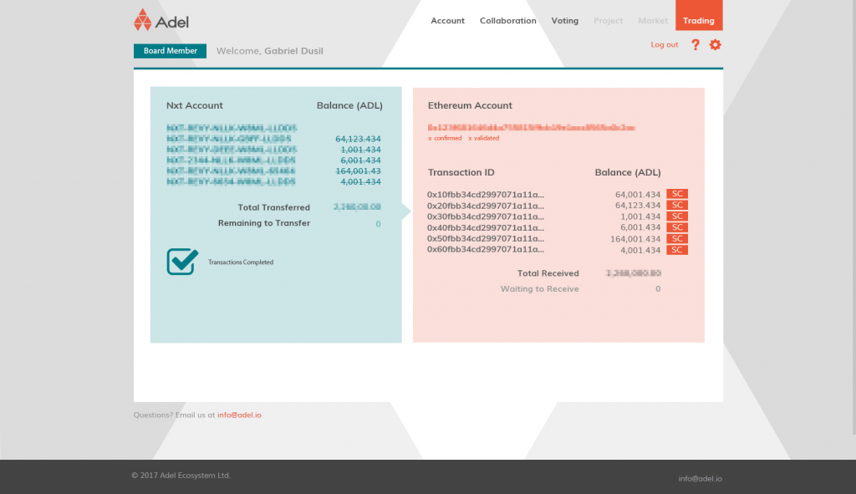Select the Project menu item
856x494 pixels.
click(x=609, y=21)
